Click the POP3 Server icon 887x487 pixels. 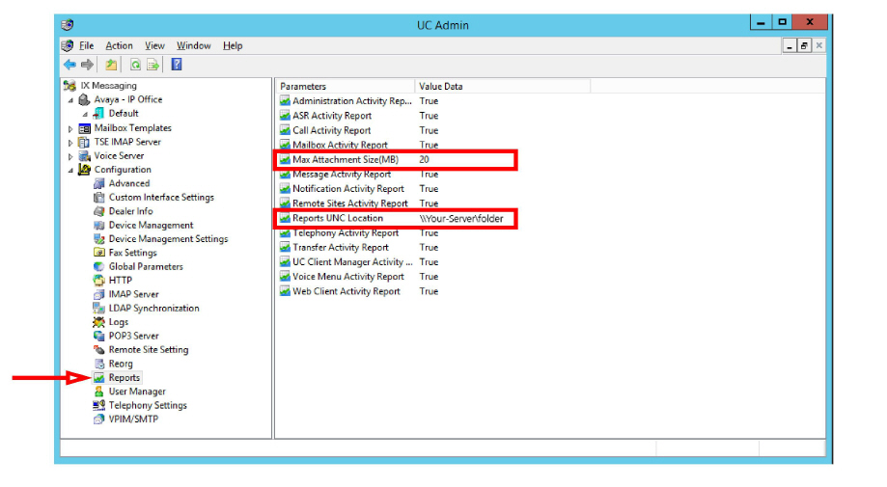99,336
